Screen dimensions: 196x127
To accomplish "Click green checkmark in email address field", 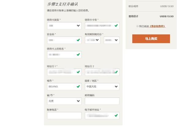I will (x=116, y=115).
